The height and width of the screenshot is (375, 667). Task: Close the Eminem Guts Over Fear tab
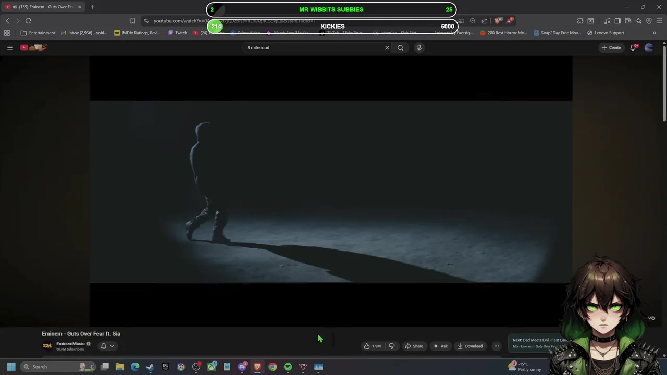(x=79, y=7)
